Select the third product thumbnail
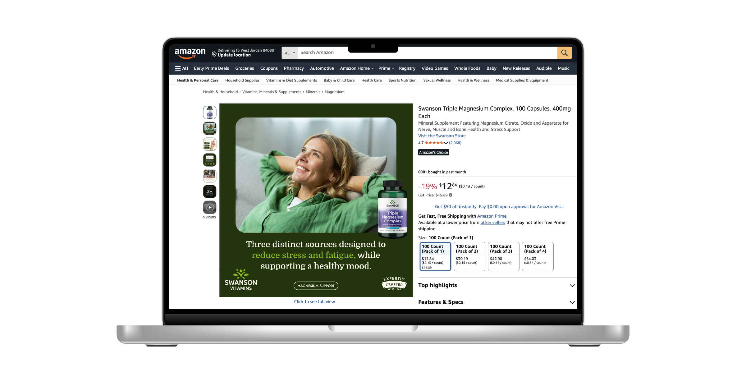Screen dimensions: 746x373 pyautogui.click(x=210, y=144)
